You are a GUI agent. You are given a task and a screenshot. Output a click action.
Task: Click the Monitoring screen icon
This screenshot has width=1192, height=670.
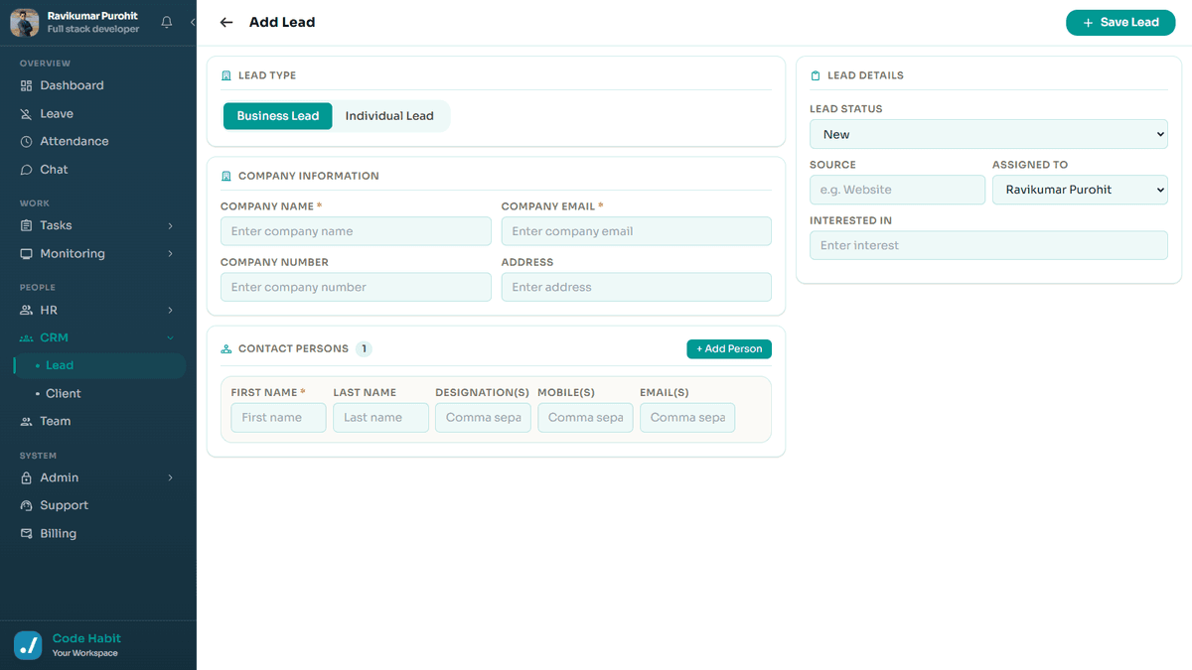pos(27,254)
